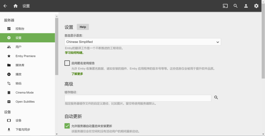The image size is (265, 136).
Task: Select Cinema Mode in sidebar
Action: (x=27, y=93)
